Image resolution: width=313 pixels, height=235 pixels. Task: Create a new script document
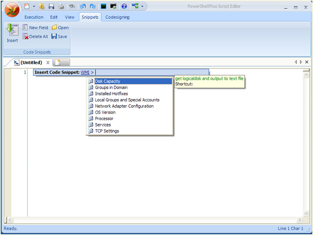pos(27,6)
